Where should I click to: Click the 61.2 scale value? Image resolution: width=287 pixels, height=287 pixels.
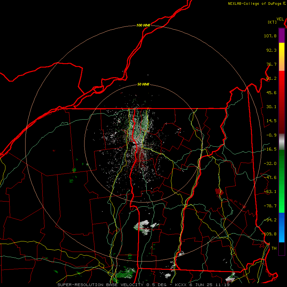pos(271,78)
